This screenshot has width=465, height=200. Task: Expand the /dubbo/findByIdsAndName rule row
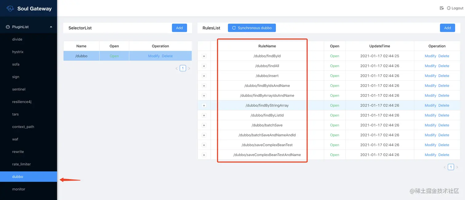204,86
